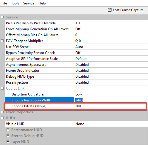Screen dimensions: 148x145
Task: Open the Service menu
Action: coord(29,3)
